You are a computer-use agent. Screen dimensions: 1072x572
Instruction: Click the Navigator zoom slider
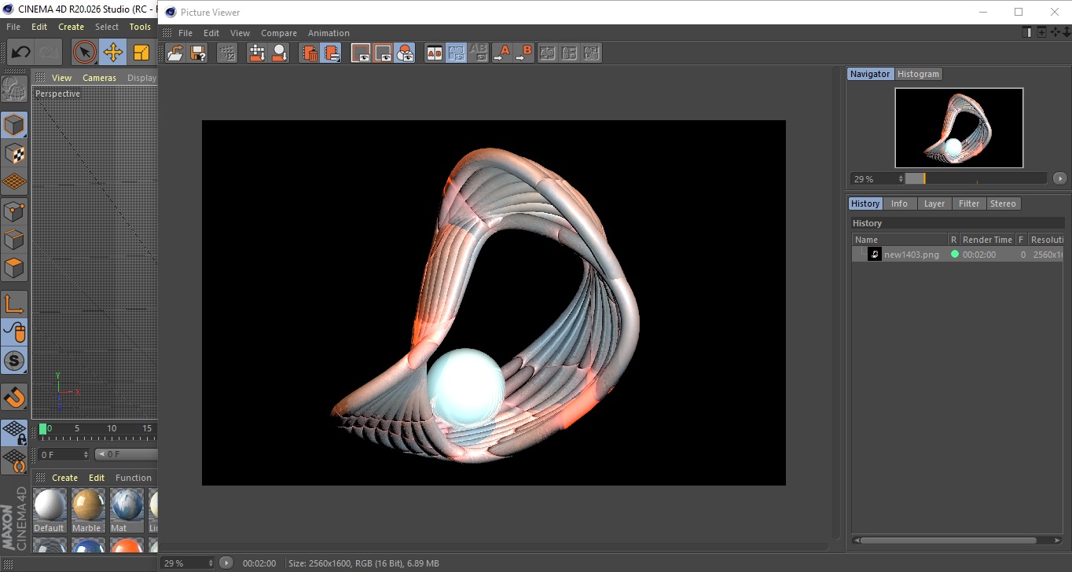click(x=975, y=179)
